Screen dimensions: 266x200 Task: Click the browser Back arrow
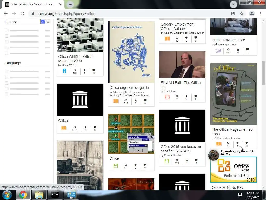click(x=6, y=14)
